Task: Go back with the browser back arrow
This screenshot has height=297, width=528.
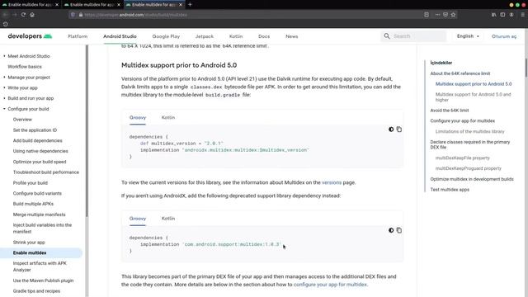Action: [x=5, y=15]
